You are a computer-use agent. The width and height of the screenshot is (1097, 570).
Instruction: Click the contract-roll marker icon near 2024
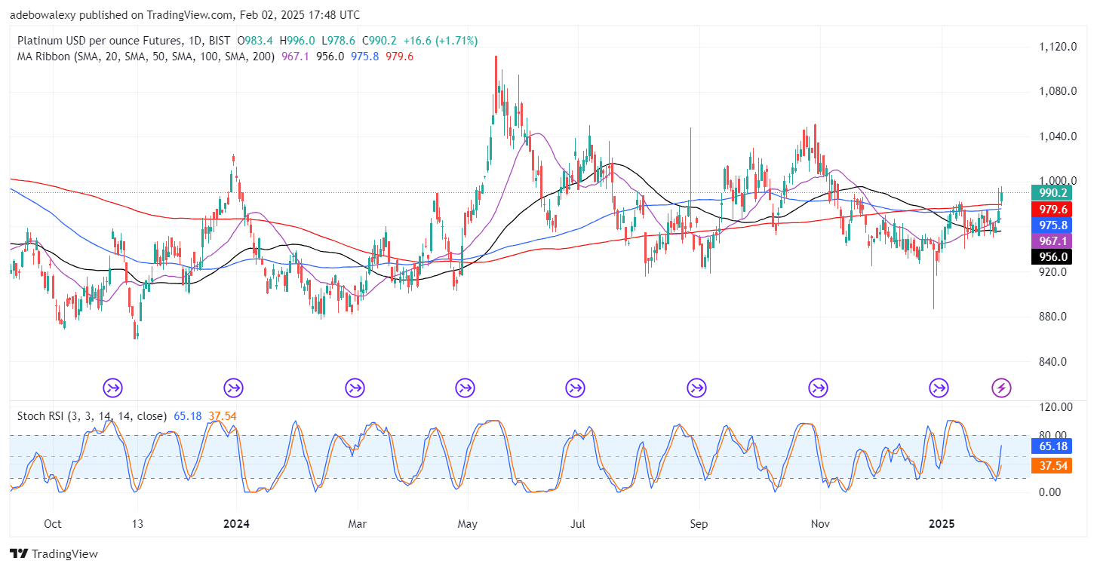234,388
